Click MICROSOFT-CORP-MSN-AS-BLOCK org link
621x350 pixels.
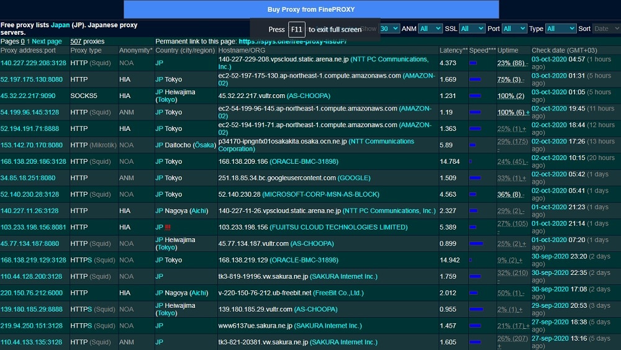click(x=321, y=194)
